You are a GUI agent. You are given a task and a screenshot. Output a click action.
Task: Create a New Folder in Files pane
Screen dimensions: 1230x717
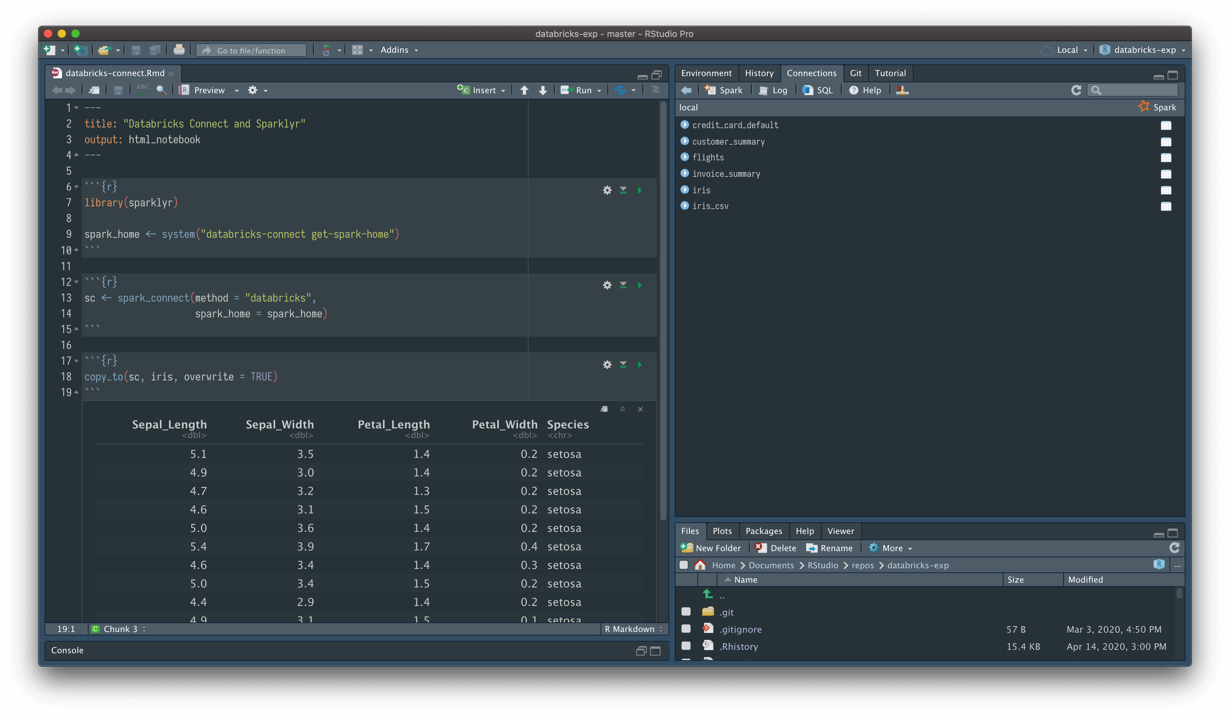pyautogui.click(x=711, y=547)
